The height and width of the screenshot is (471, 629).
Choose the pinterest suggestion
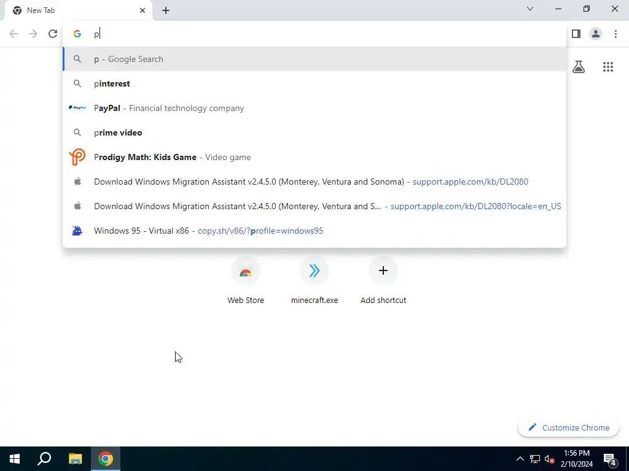pos(314,83)
